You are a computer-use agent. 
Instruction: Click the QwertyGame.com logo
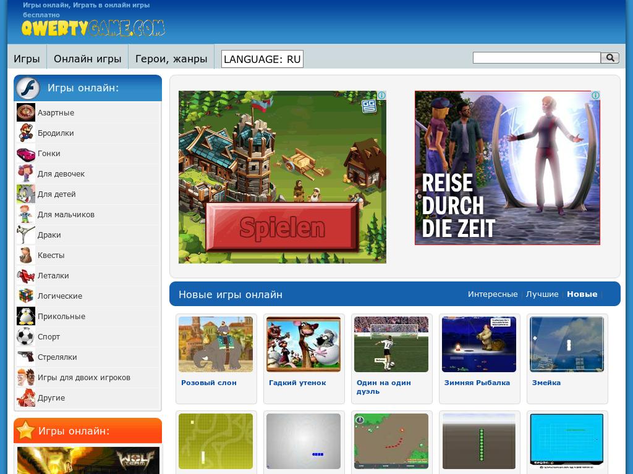(x=93, y=28)
